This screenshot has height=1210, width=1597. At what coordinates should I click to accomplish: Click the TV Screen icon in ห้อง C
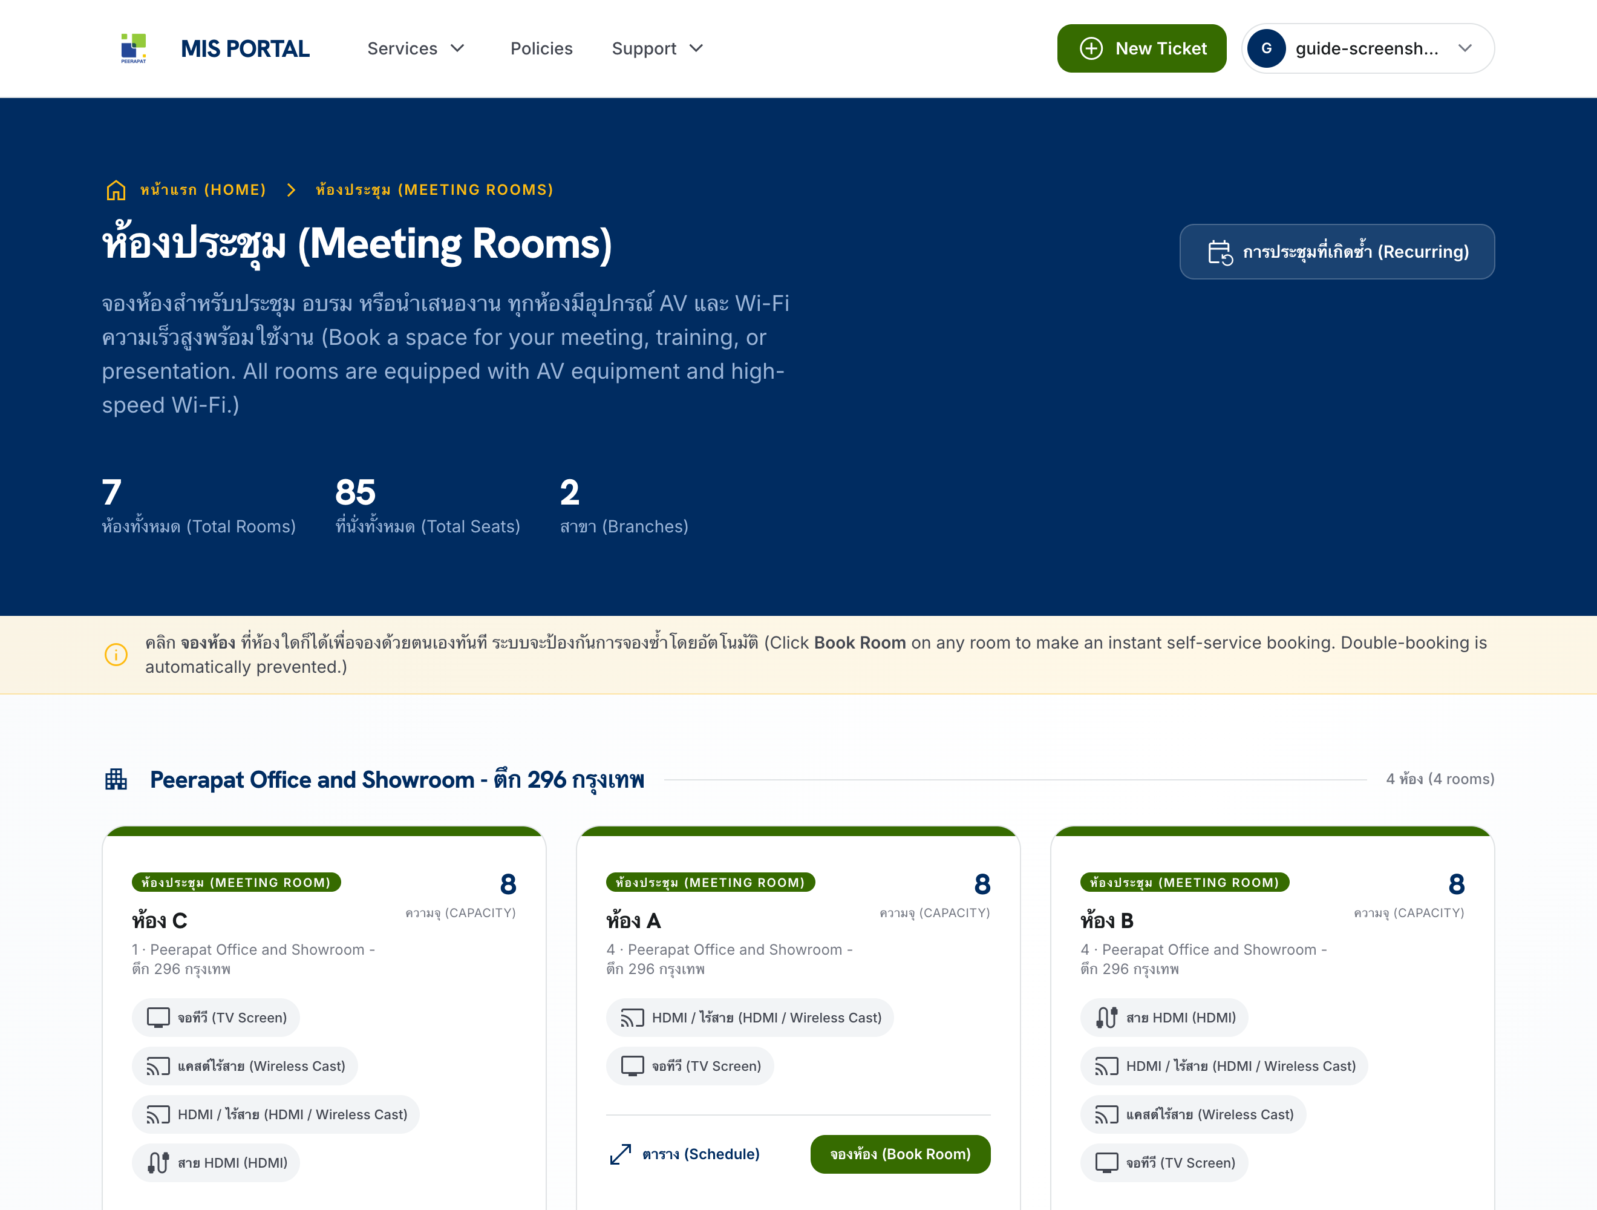(x=158, y=1017)
